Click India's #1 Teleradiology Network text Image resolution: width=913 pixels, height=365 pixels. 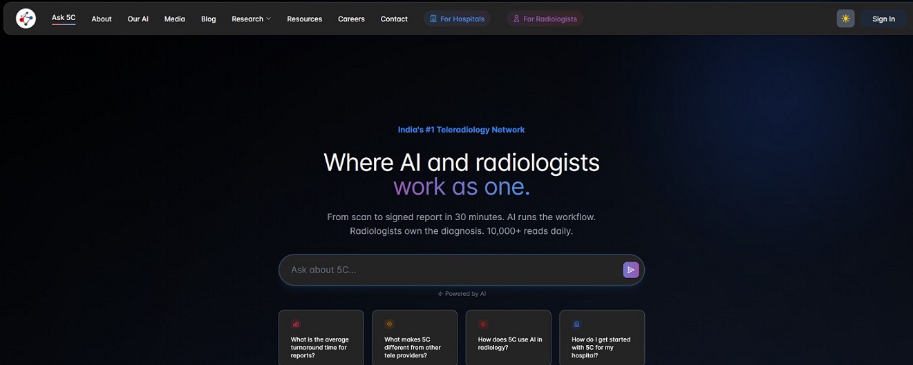[x=461, y=130]
